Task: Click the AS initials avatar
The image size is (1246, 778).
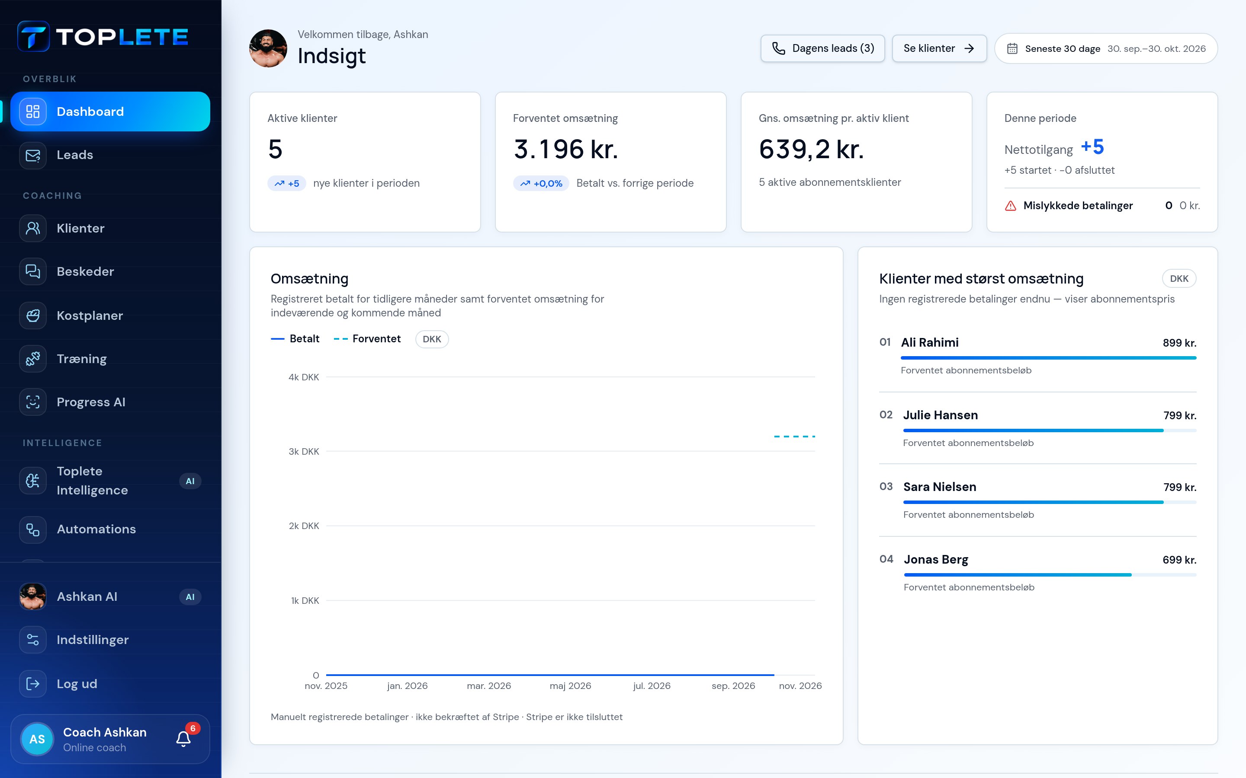Action: tap(37, 739)
